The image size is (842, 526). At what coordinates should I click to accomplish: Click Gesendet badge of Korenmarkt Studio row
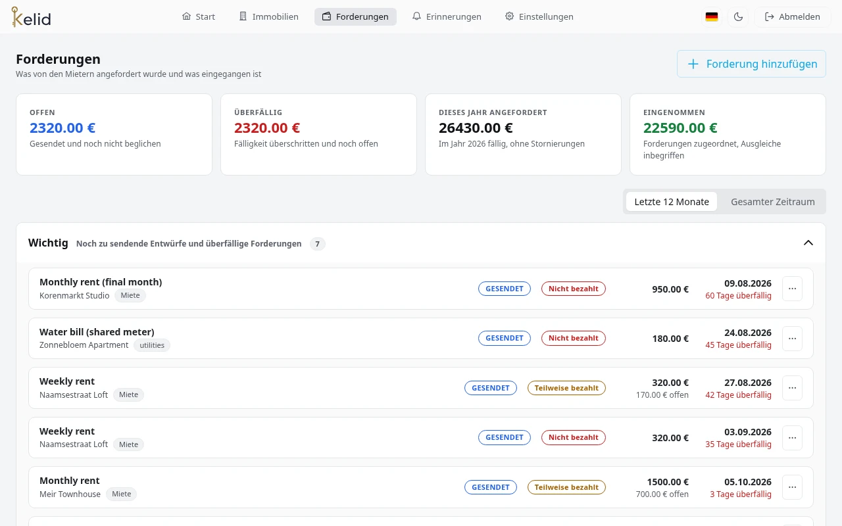pyautogui.click(x=505, y=289)
